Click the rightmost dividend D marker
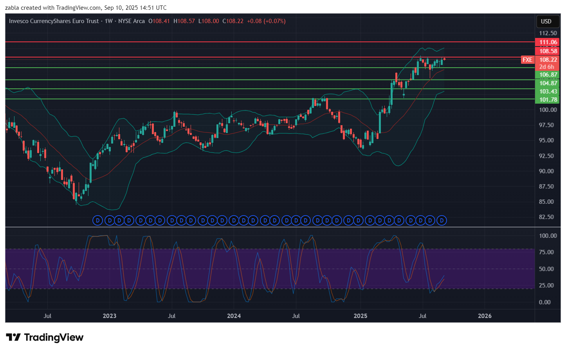Image resolution: width=566 pixels, height=352 pixels. (442, 221)
